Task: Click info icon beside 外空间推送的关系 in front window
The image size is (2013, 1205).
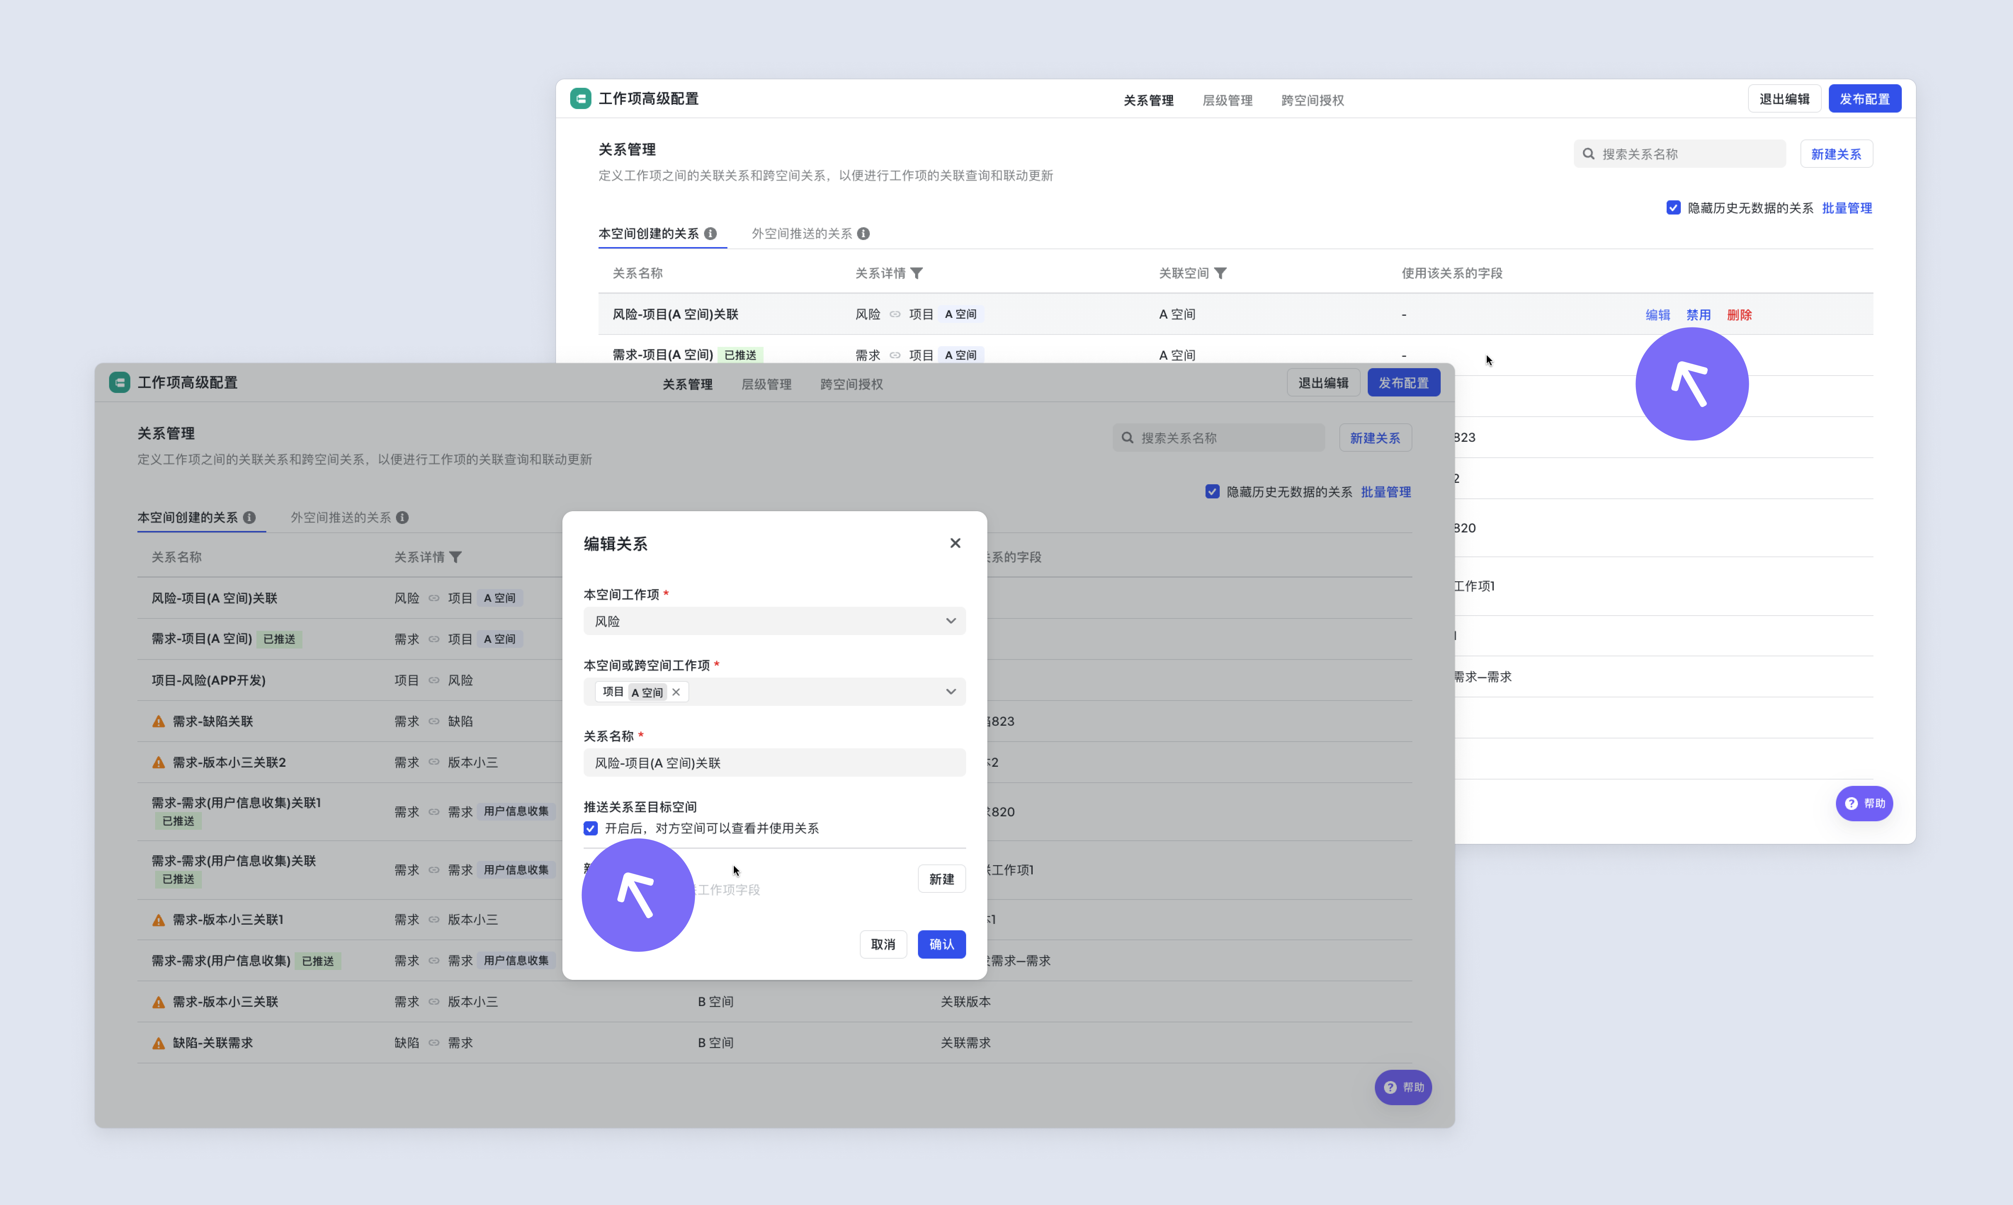Action: pyautogui.click(x=402, y=517)
